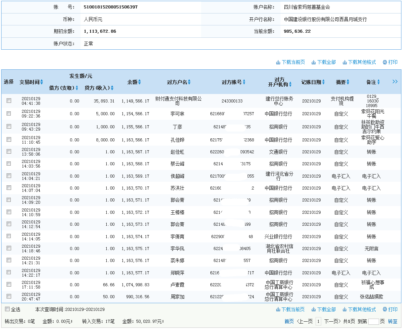Select the checkbox on the 周家加 transaction row
This screenshot has height=329, width=403.
point(9,297)
